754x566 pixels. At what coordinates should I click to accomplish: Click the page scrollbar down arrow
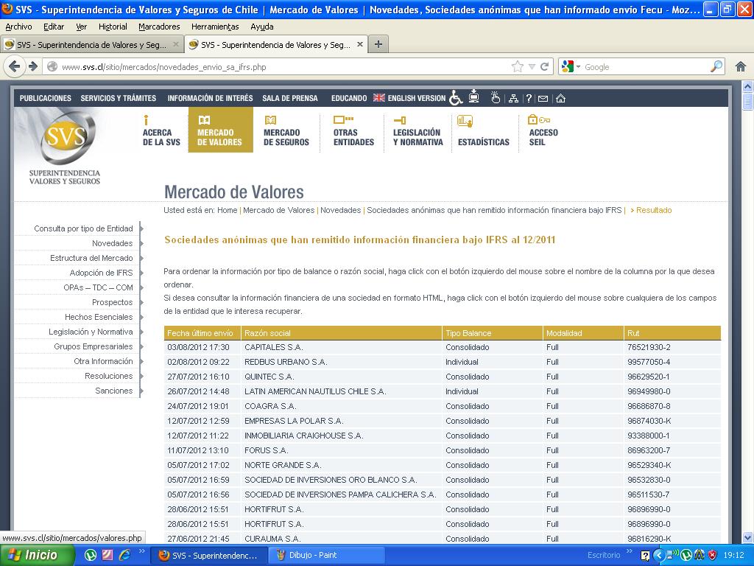point(748,537)
